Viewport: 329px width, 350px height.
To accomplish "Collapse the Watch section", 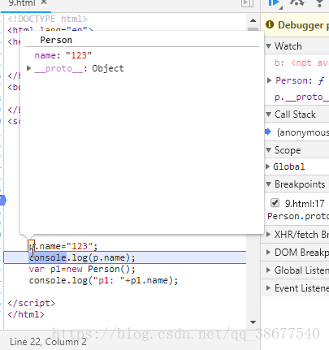I will [268, 46].
